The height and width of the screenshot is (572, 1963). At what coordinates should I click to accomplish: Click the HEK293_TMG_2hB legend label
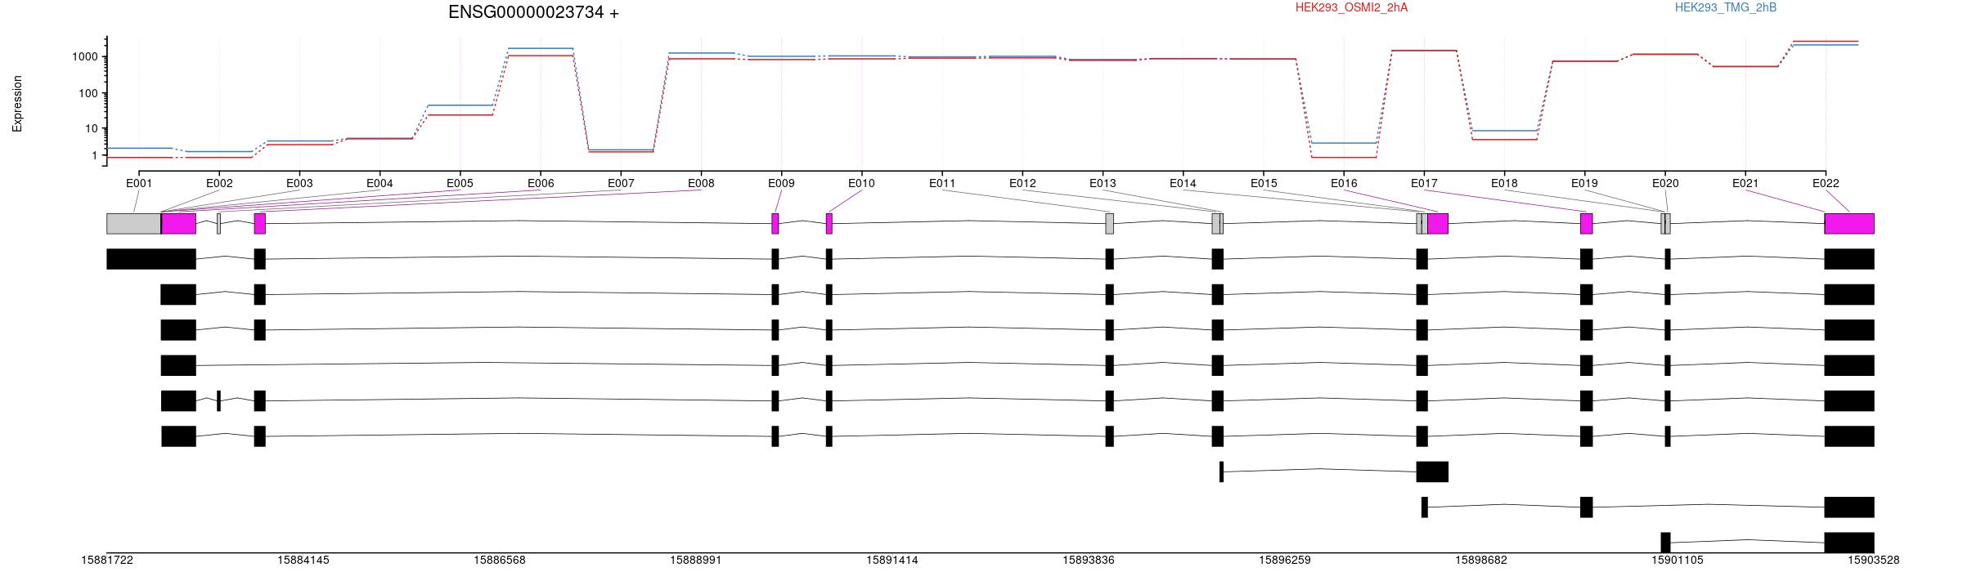1726,7
